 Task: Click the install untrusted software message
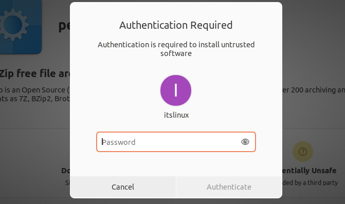(x=176, y=49)
